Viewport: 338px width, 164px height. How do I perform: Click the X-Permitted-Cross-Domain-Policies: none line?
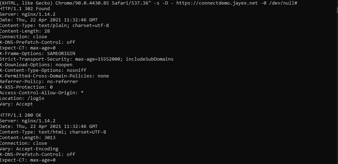point(54,76)
